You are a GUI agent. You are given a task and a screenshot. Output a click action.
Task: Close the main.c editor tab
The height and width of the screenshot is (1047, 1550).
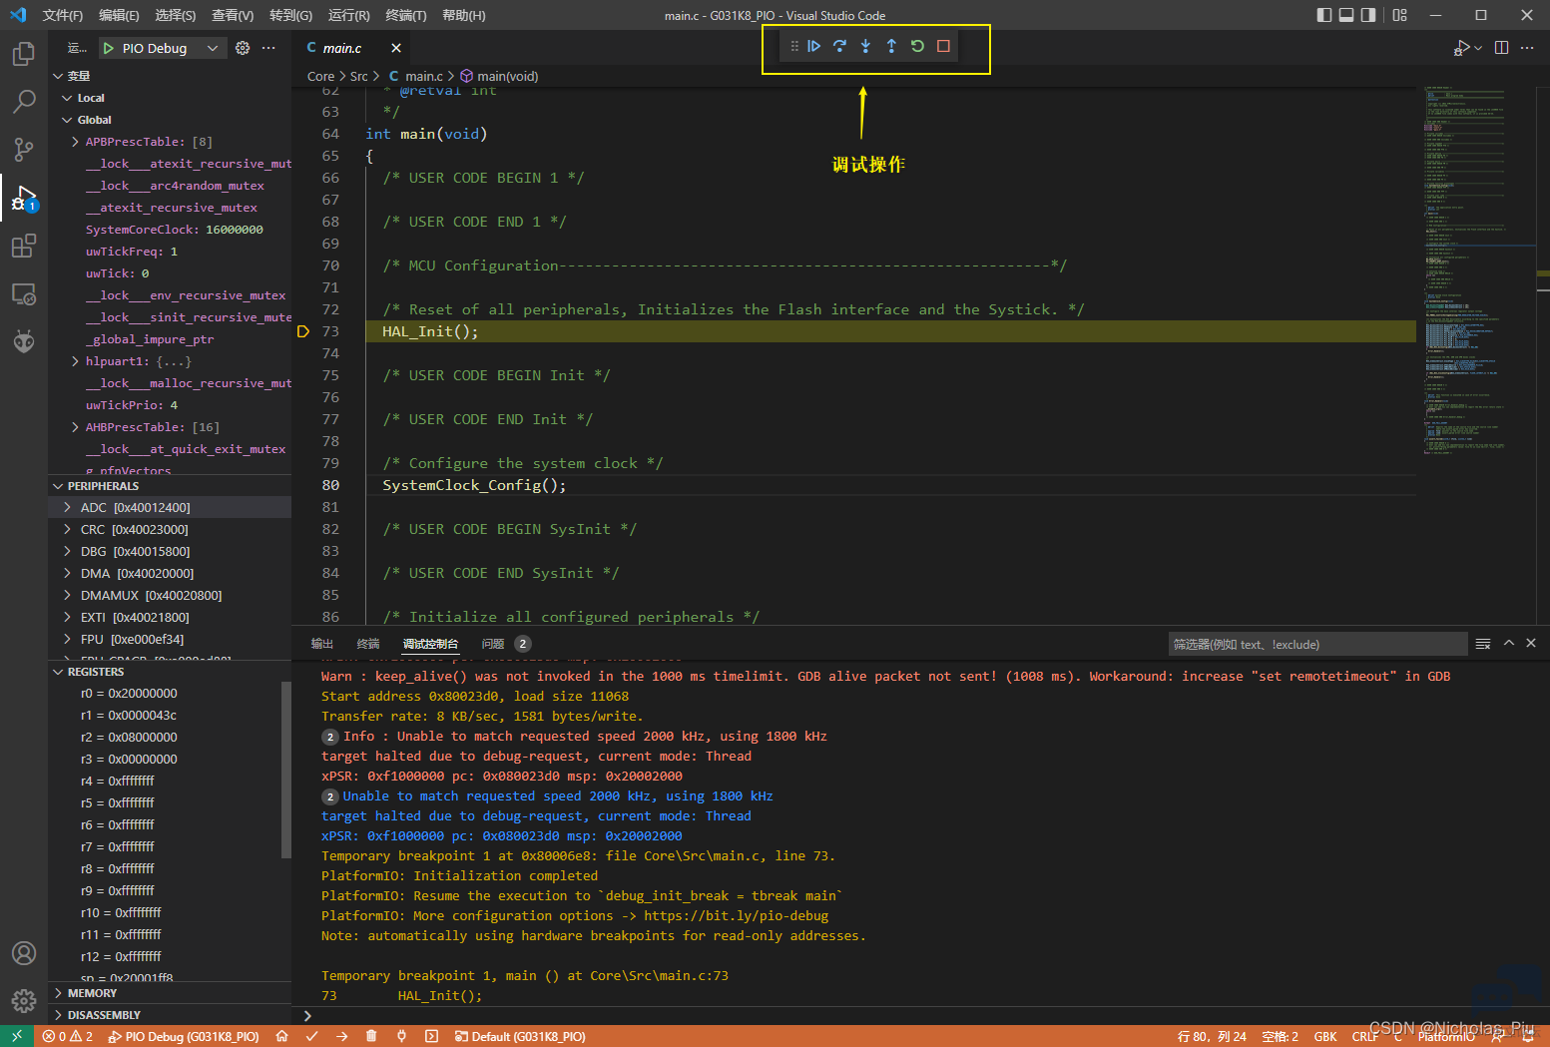[x=396, y=48]
